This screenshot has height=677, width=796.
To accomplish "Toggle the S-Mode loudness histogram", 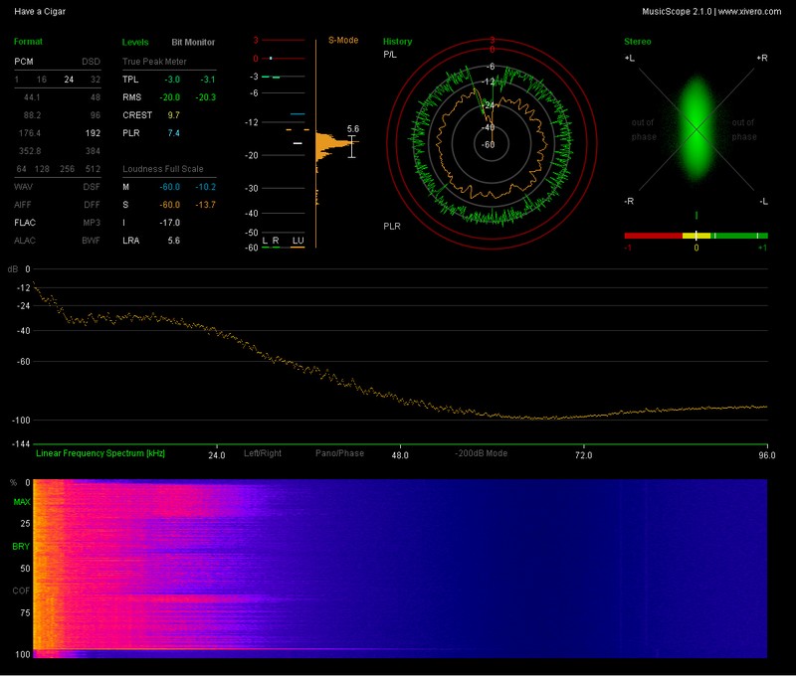I will pyautogui.click(x=343, y=42).
